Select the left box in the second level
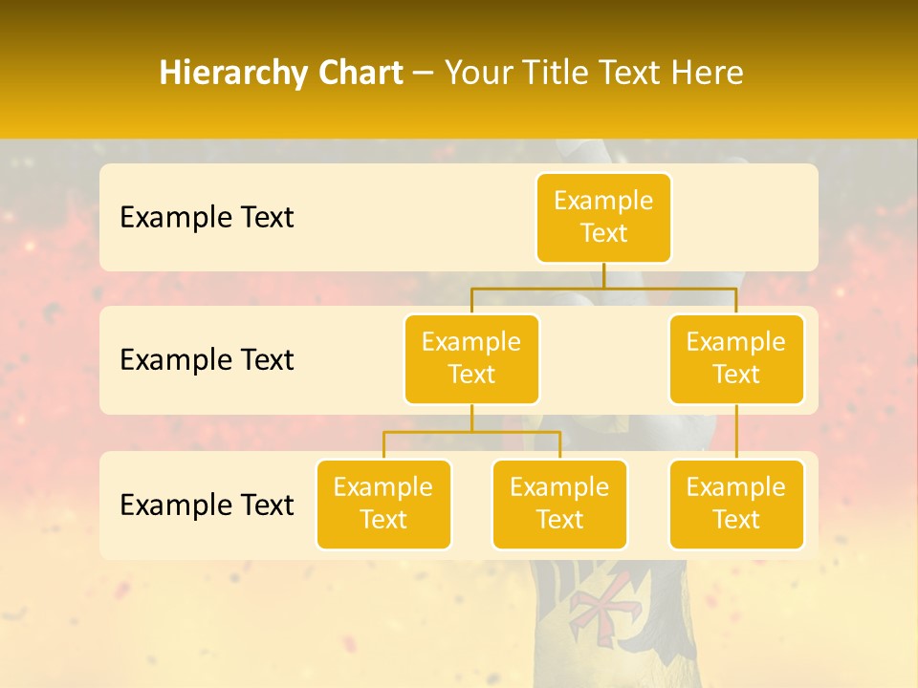 (x=471, y=358)
